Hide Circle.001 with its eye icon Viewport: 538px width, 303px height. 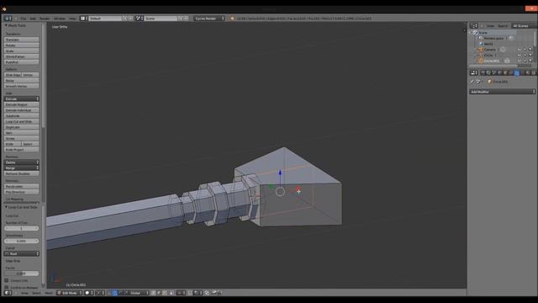[520, 61]
